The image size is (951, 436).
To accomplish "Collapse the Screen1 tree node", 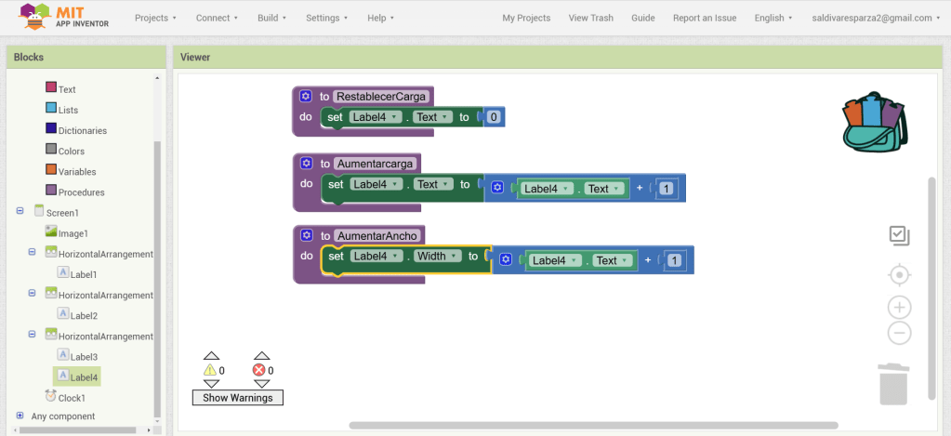I will pyautogui.click(x=20, y=212).
